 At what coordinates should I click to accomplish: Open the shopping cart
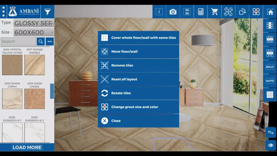click(214, 12)
